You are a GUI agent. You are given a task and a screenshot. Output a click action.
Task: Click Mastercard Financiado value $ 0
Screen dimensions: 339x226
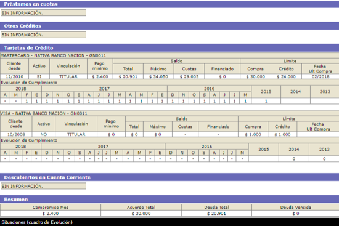click(223, 76)
